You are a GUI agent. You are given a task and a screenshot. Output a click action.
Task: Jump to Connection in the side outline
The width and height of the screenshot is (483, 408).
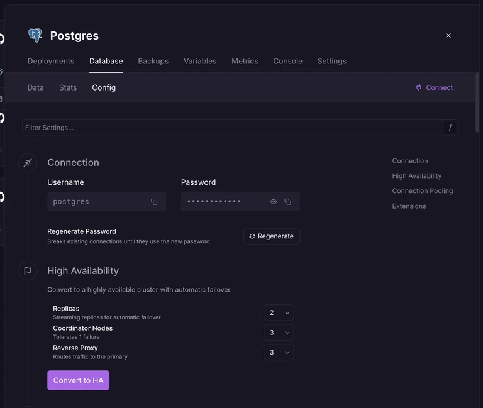pyautogui.click(x=410, y=161)
